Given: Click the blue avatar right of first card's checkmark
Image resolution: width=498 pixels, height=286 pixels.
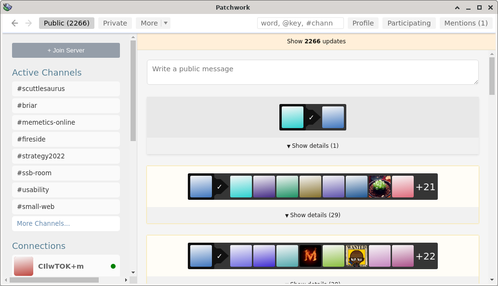Looking at the screenshot, I should point(333,117).
